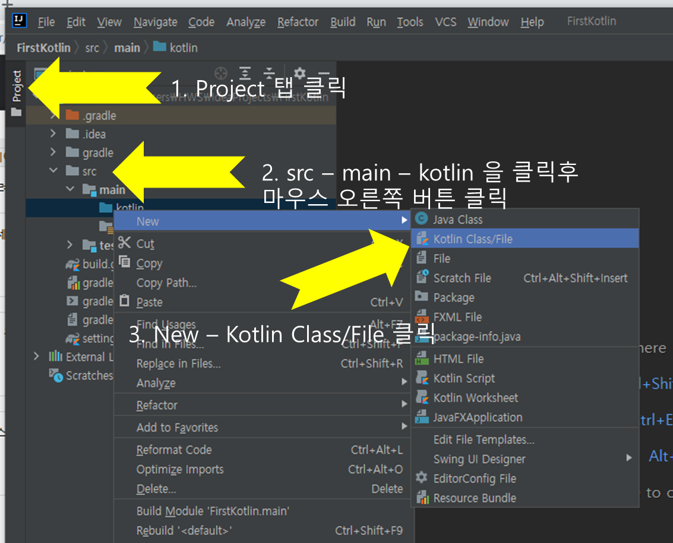Select the .gradle folder
This screenshot has height=543, width=673.
[x=181, y=115]
